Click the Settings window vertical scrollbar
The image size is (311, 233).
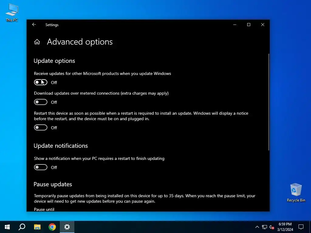tap(269, 102)
